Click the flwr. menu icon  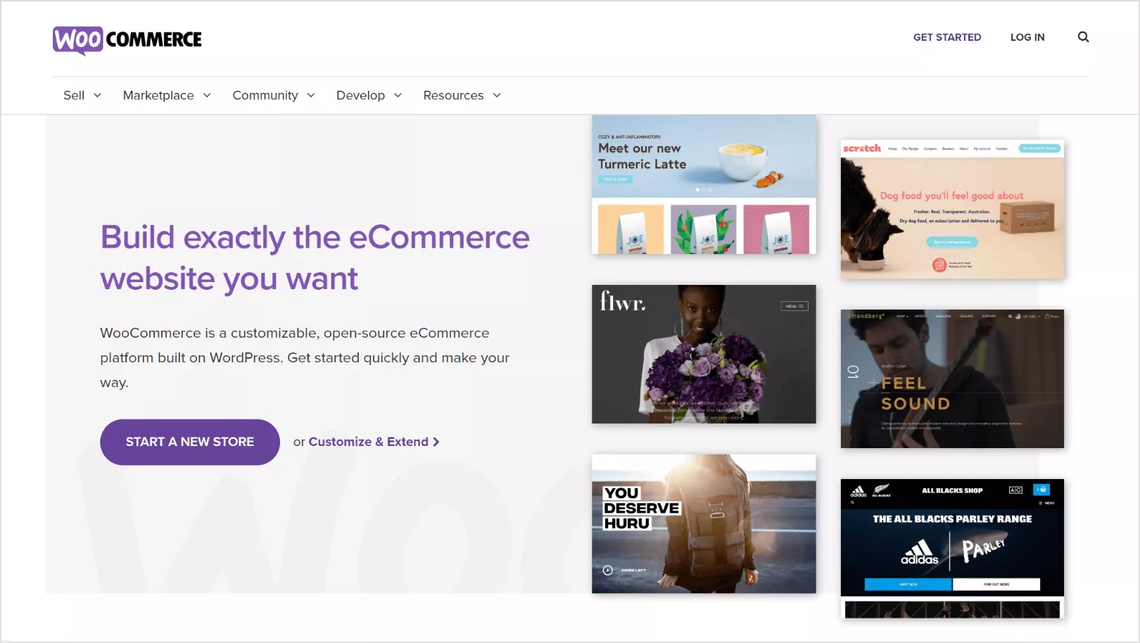794,306
